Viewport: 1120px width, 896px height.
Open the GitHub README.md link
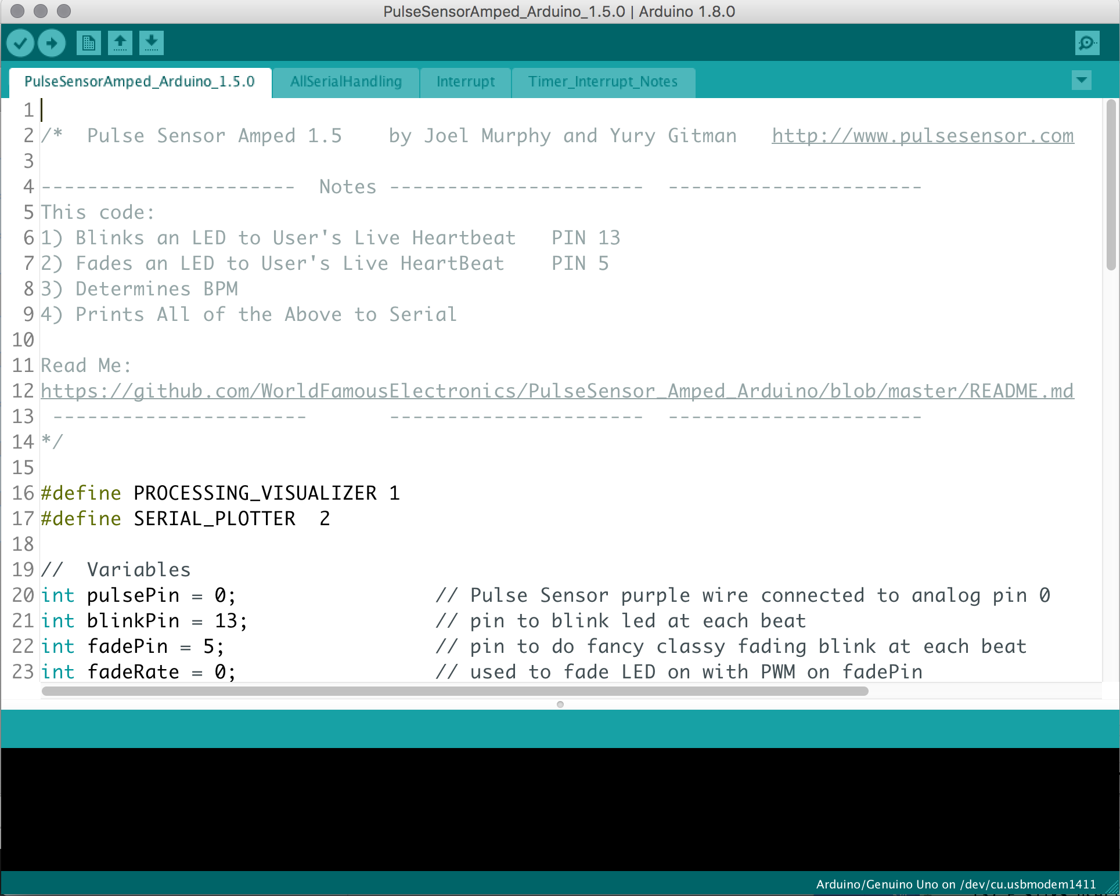(x=557, y=391)
